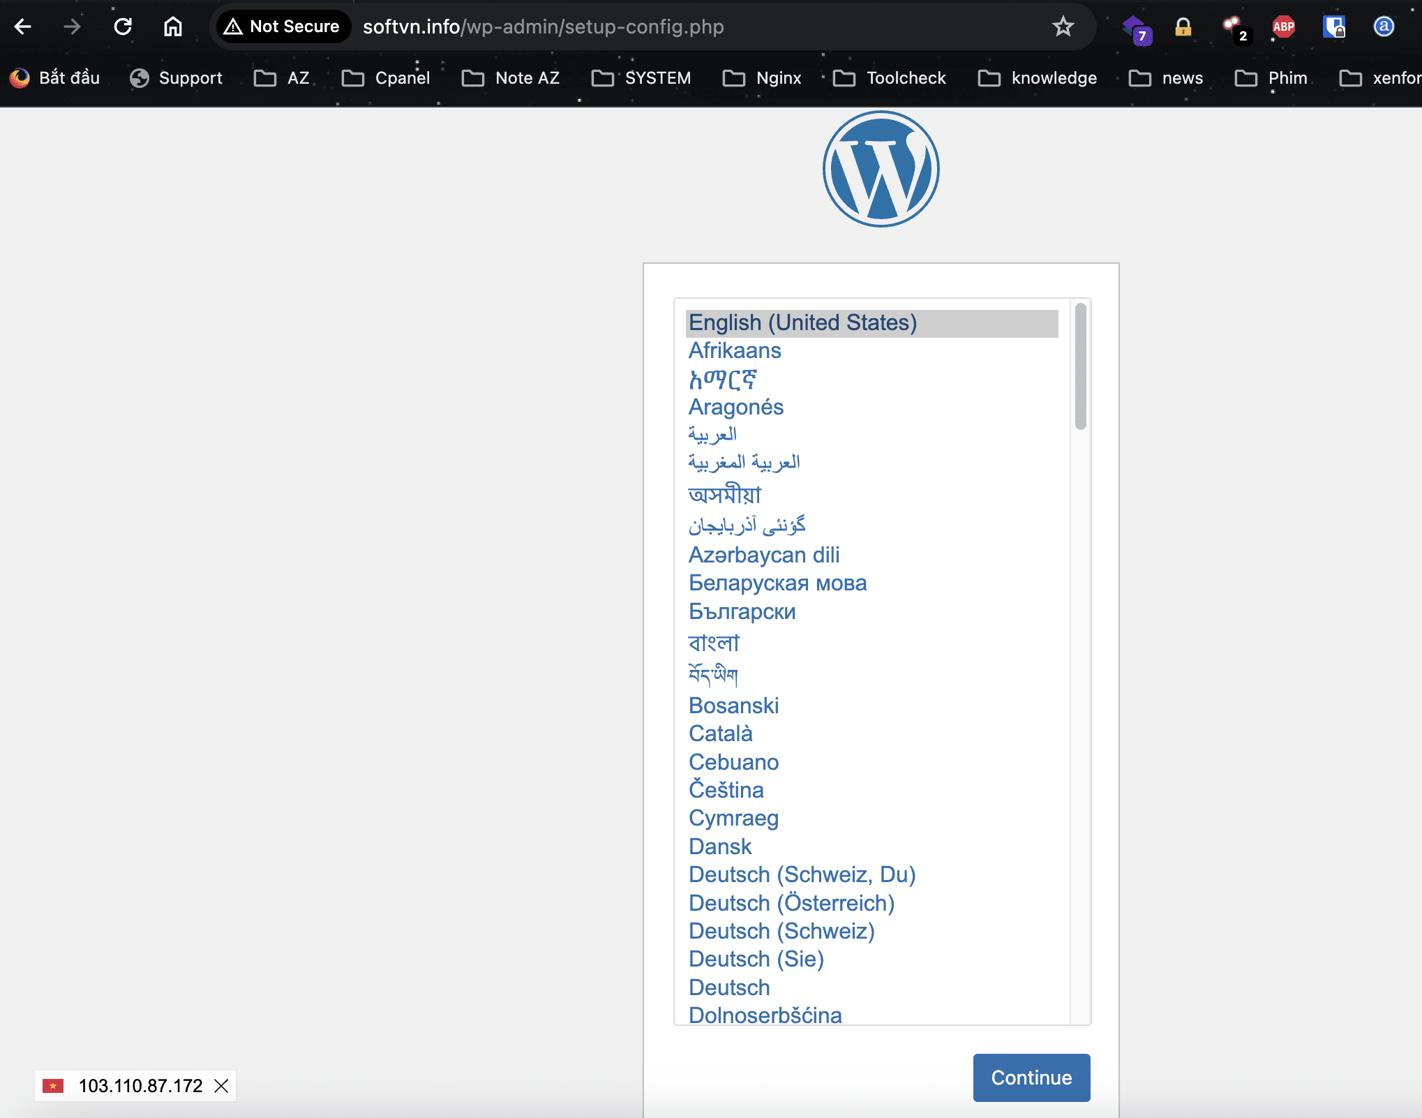Choose Deutsch (Sie) language option
1422x1118 pixels.
[x=756, y=959]
